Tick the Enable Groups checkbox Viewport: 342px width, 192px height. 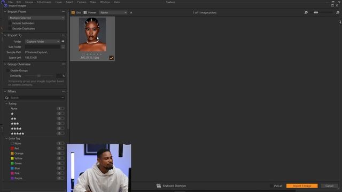coord(8,70)
